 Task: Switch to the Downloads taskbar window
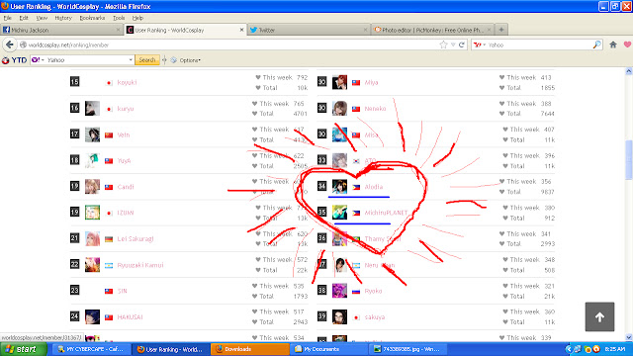click(x=250, y=349)
